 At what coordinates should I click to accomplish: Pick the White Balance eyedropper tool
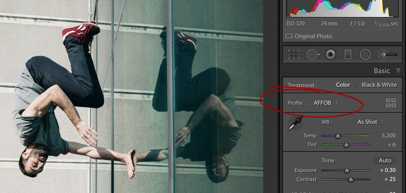(296, 123)
